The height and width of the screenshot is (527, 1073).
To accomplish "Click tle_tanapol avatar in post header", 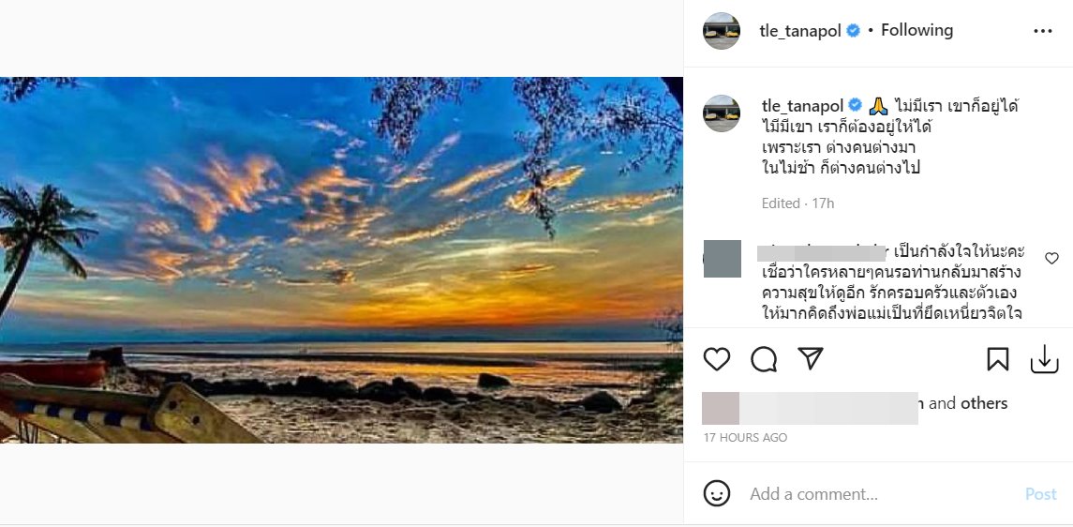I will (722, 31).
